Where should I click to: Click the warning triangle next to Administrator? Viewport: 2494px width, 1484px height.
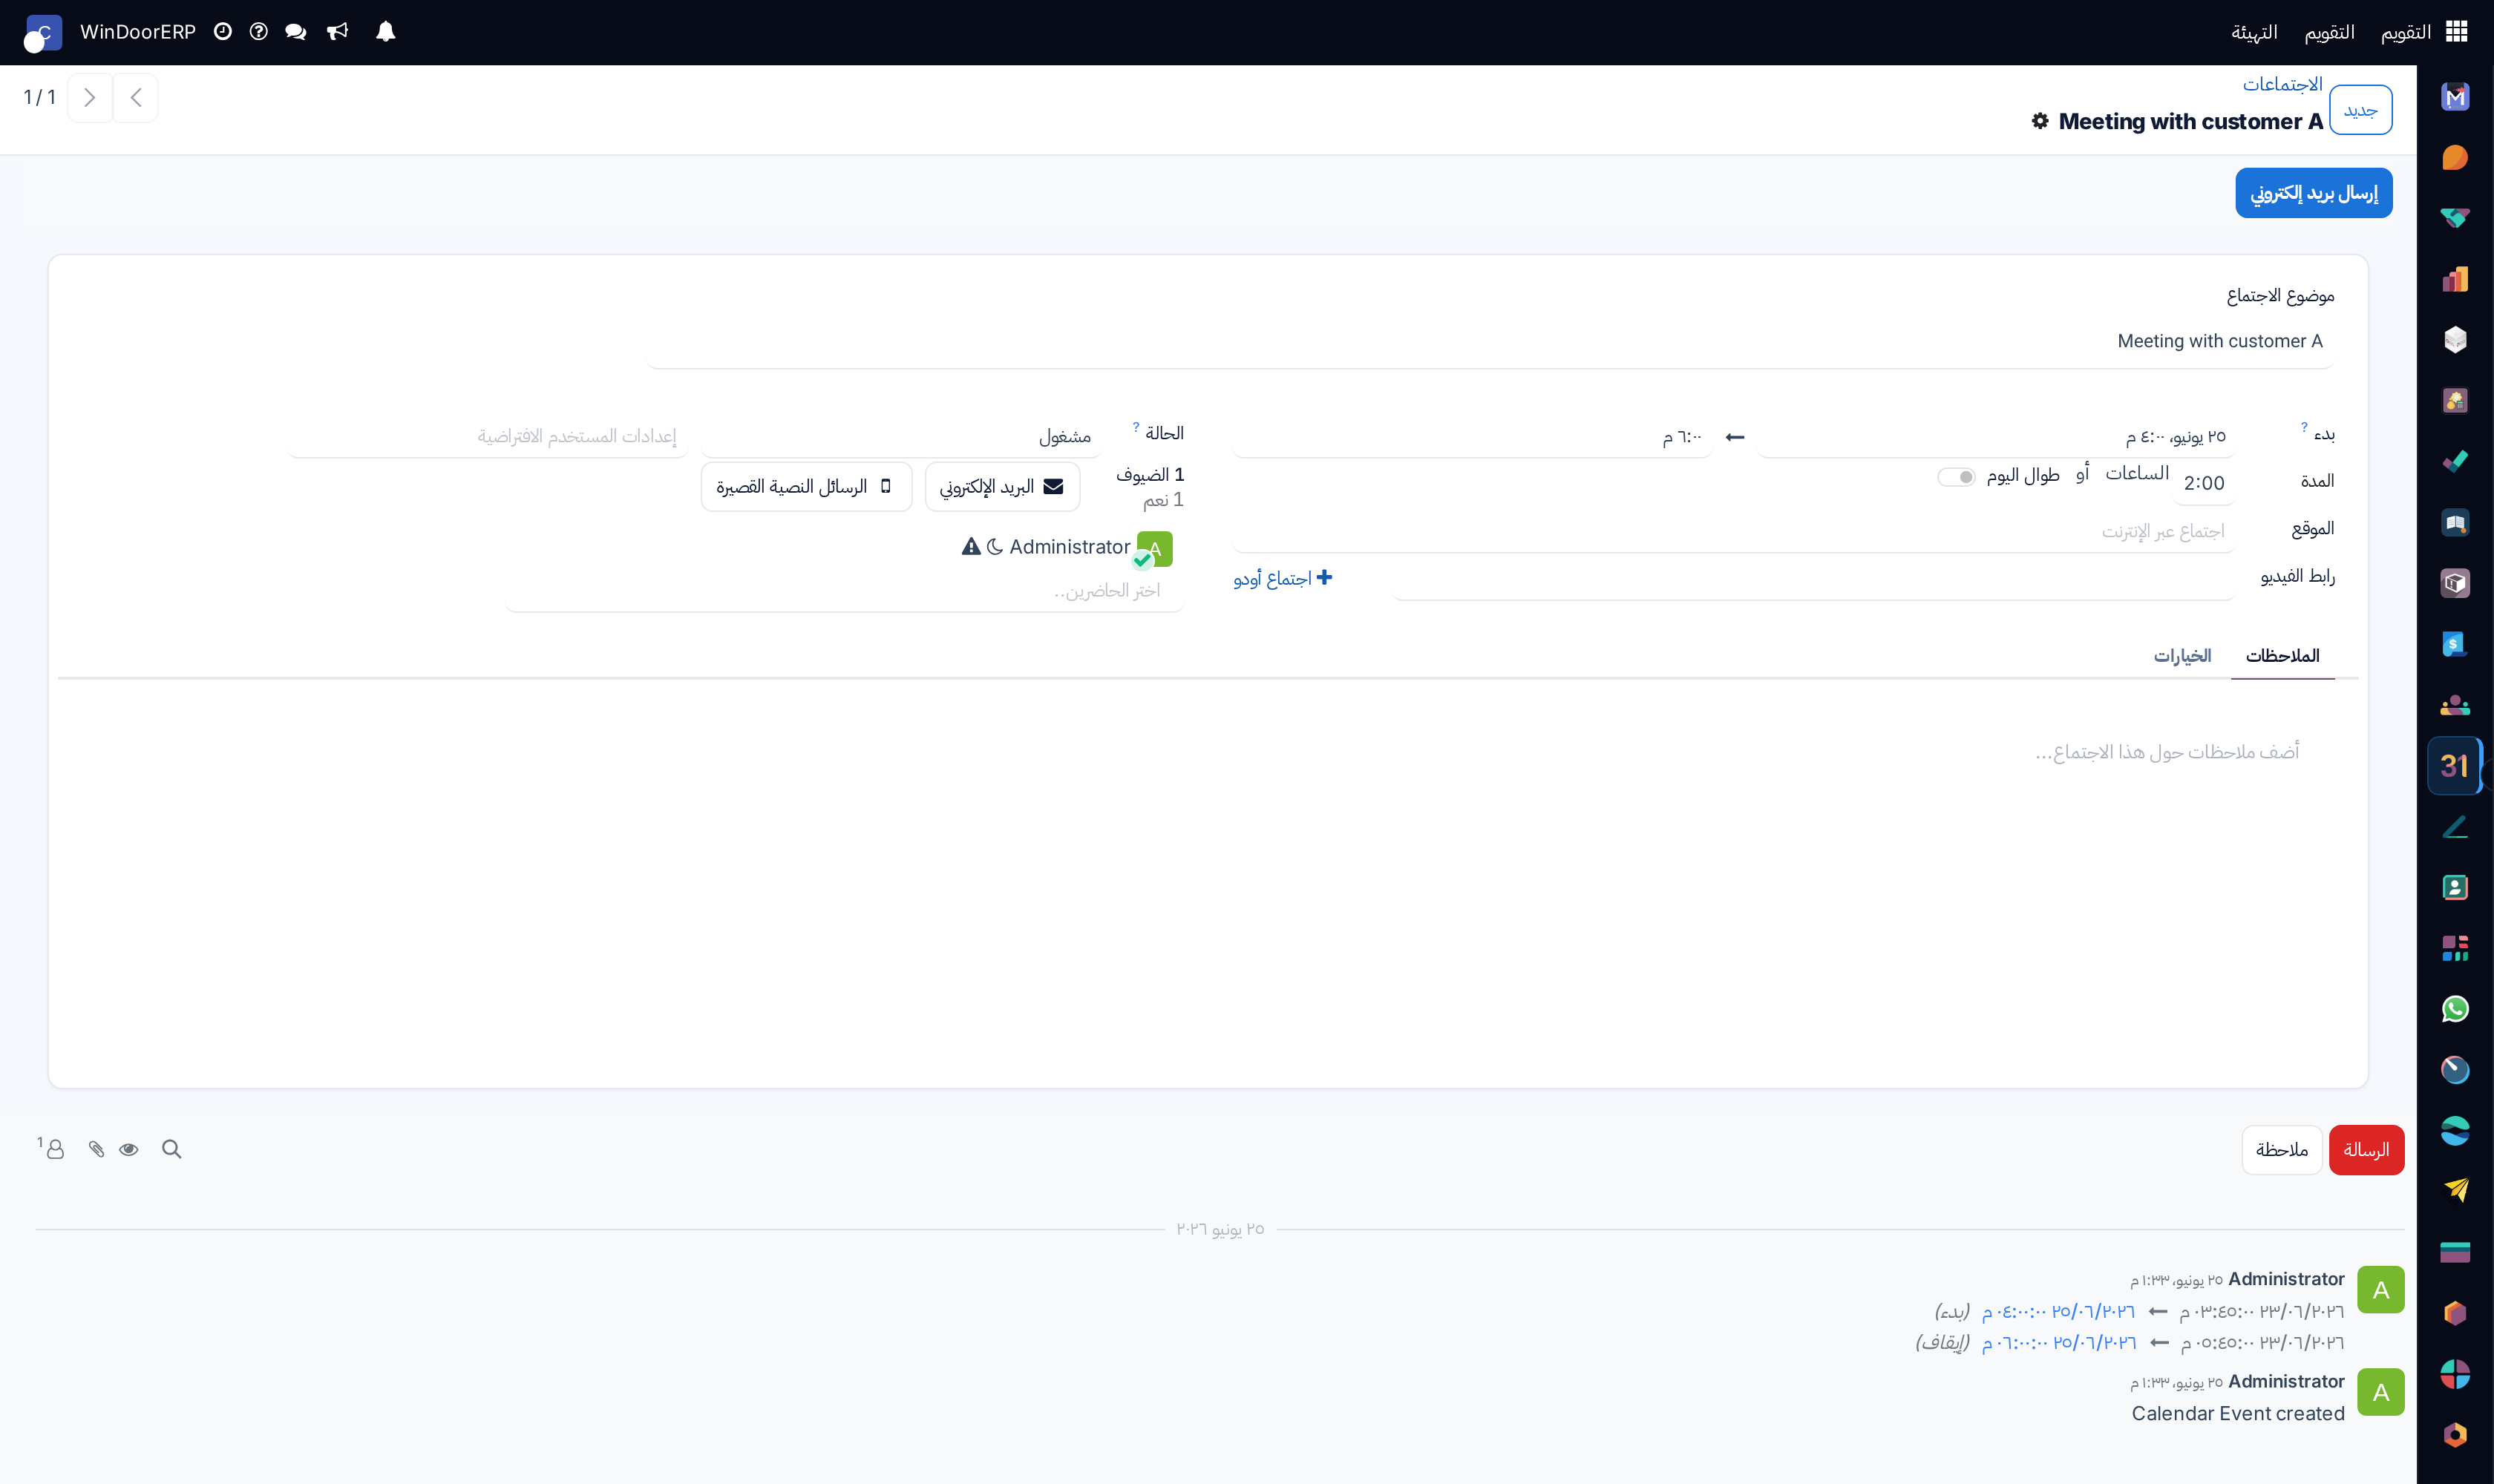point(970,546)
